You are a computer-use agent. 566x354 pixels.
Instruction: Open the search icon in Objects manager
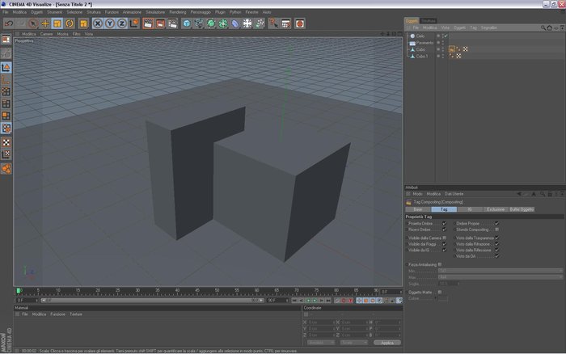pos(543,27)
